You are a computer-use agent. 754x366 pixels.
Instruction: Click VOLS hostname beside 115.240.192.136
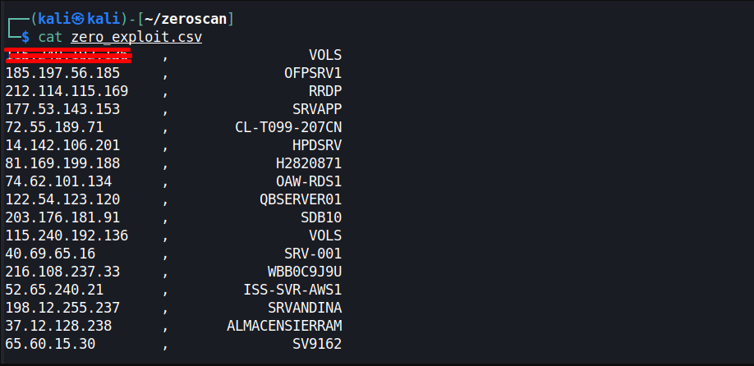(325, 236)
